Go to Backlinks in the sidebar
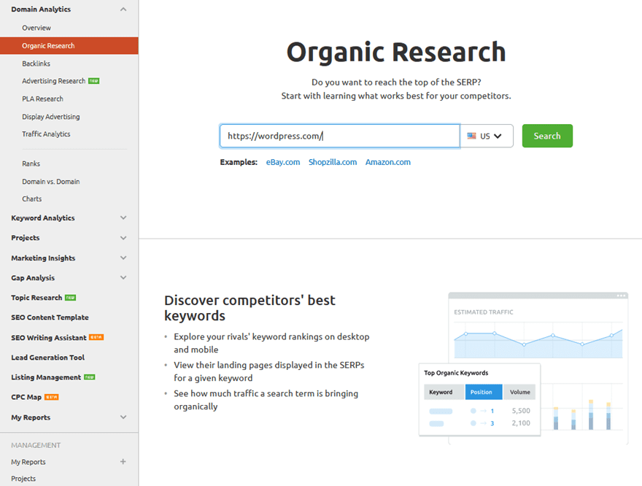Screen dimensions: 642x486 36,63
